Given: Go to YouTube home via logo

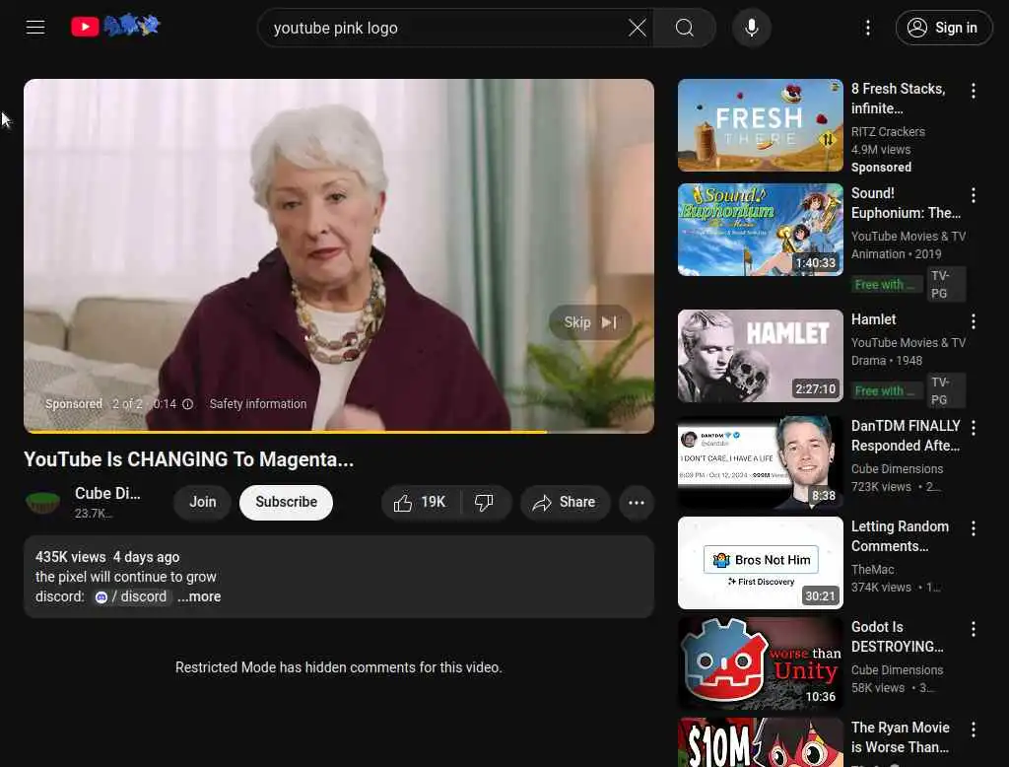Looking at the screenshot, I should click(115, 27).
